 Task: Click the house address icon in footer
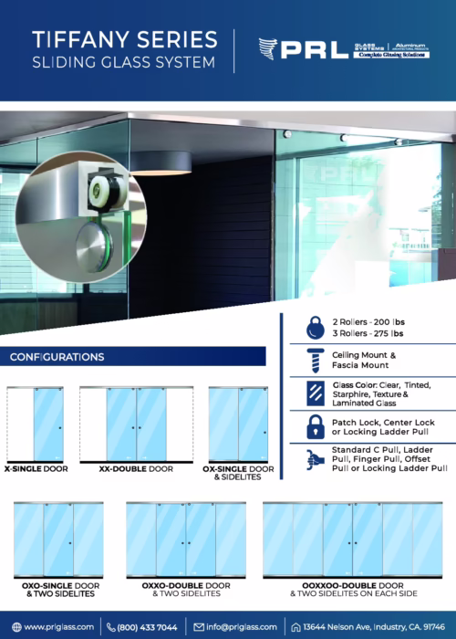pos(296,627)
